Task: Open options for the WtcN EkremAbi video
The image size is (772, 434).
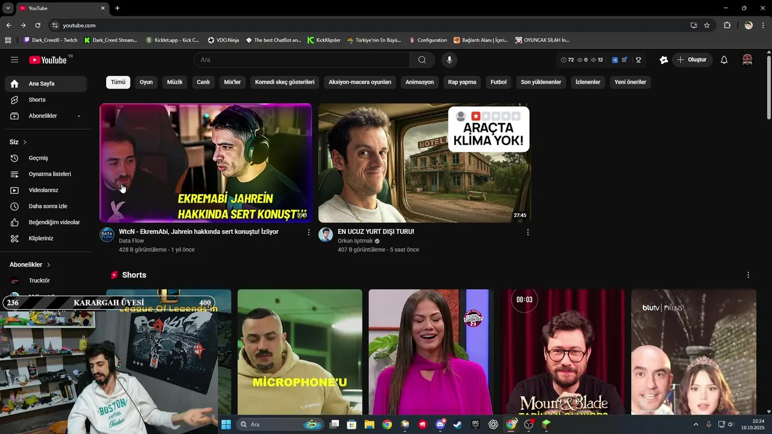Action: (x=309, y=232)
